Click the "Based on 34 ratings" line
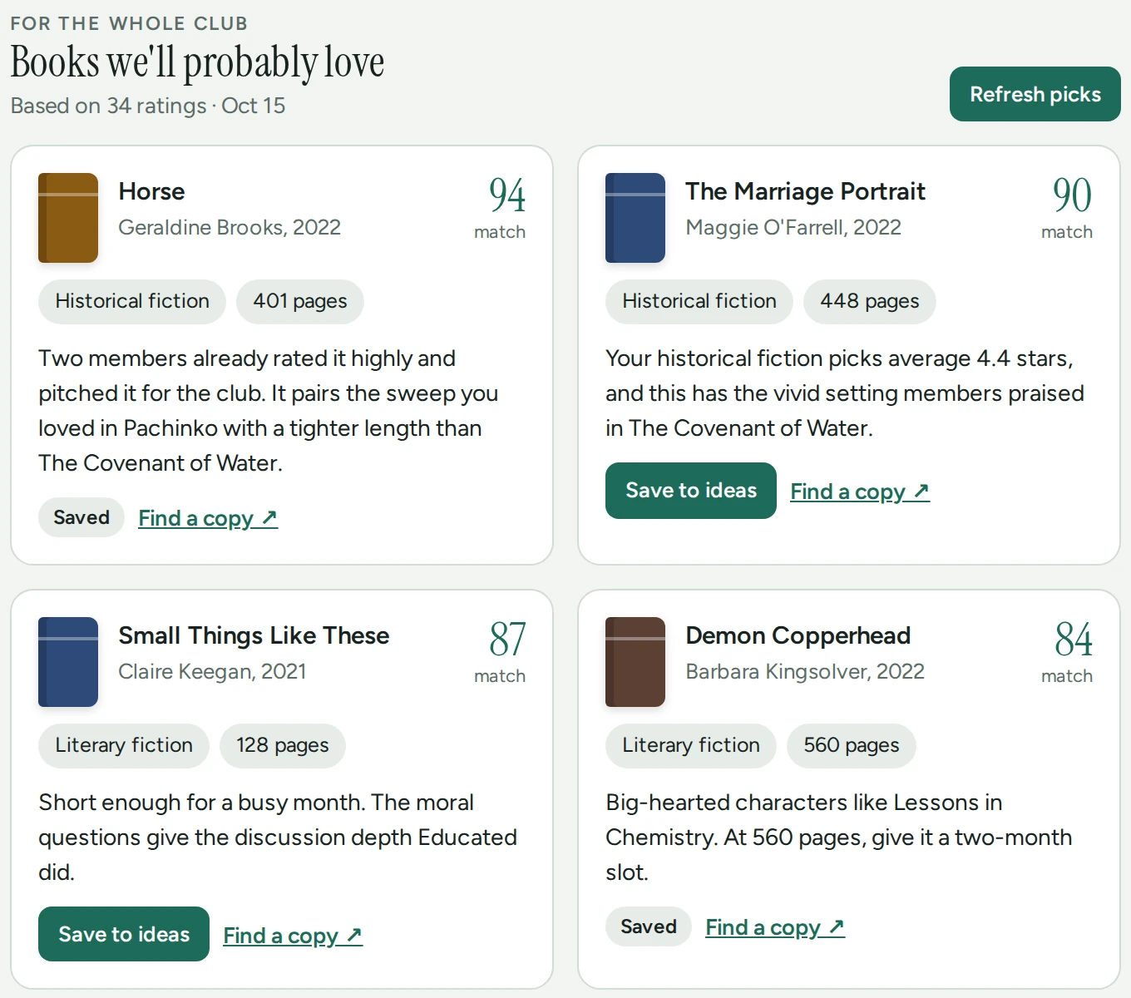The image size is (1131, 998). (148, 106)
